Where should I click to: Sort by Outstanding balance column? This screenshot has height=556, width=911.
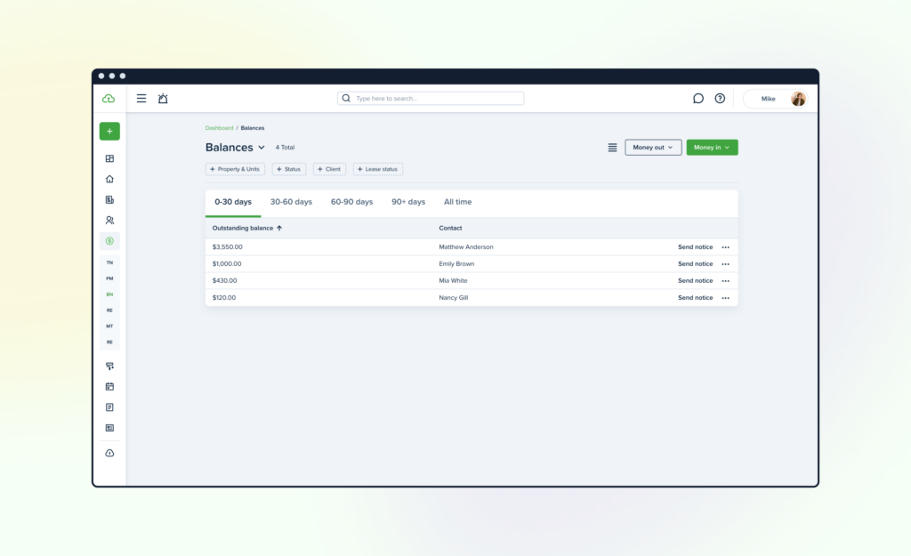pyautogui.click(x=247, y=229)
